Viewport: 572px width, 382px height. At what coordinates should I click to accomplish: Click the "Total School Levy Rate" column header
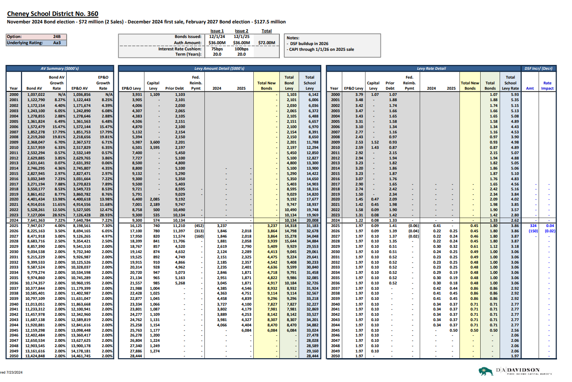[510, 83]
